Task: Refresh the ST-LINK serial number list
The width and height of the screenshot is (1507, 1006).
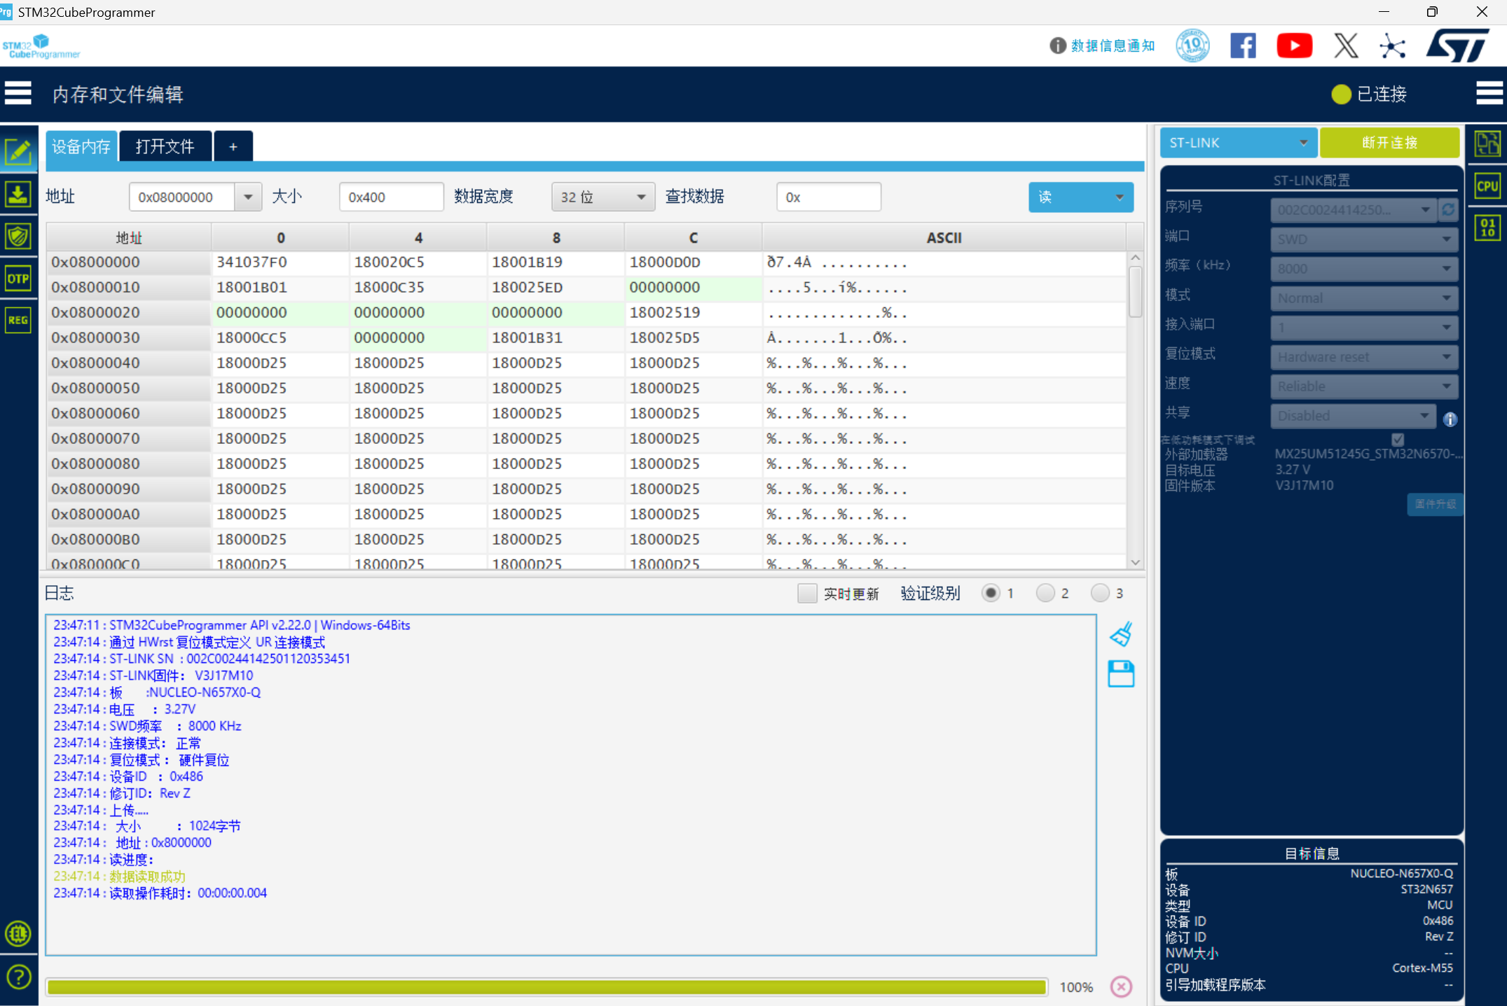Action: click(1448, 209)
